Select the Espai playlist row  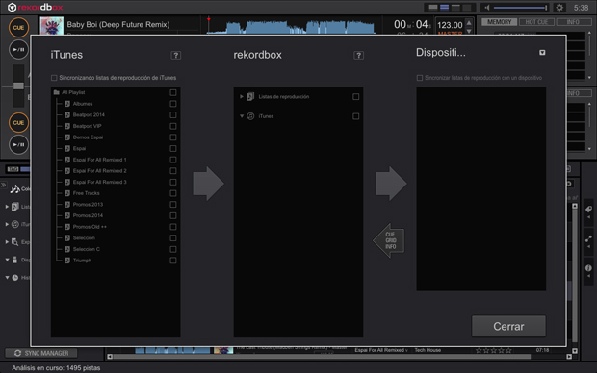tap(116, 148)
